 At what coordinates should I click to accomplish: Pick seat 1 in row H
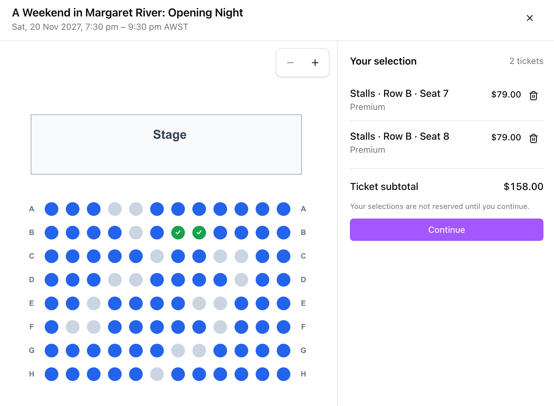coord(51,374)
